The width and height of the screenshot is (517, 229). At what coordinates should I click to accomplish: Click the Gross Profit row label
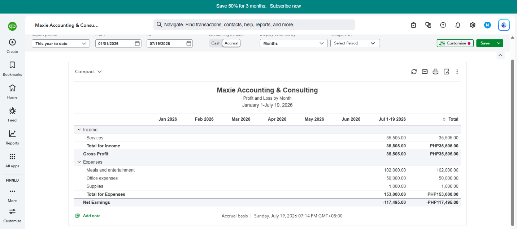click(96, 154)
